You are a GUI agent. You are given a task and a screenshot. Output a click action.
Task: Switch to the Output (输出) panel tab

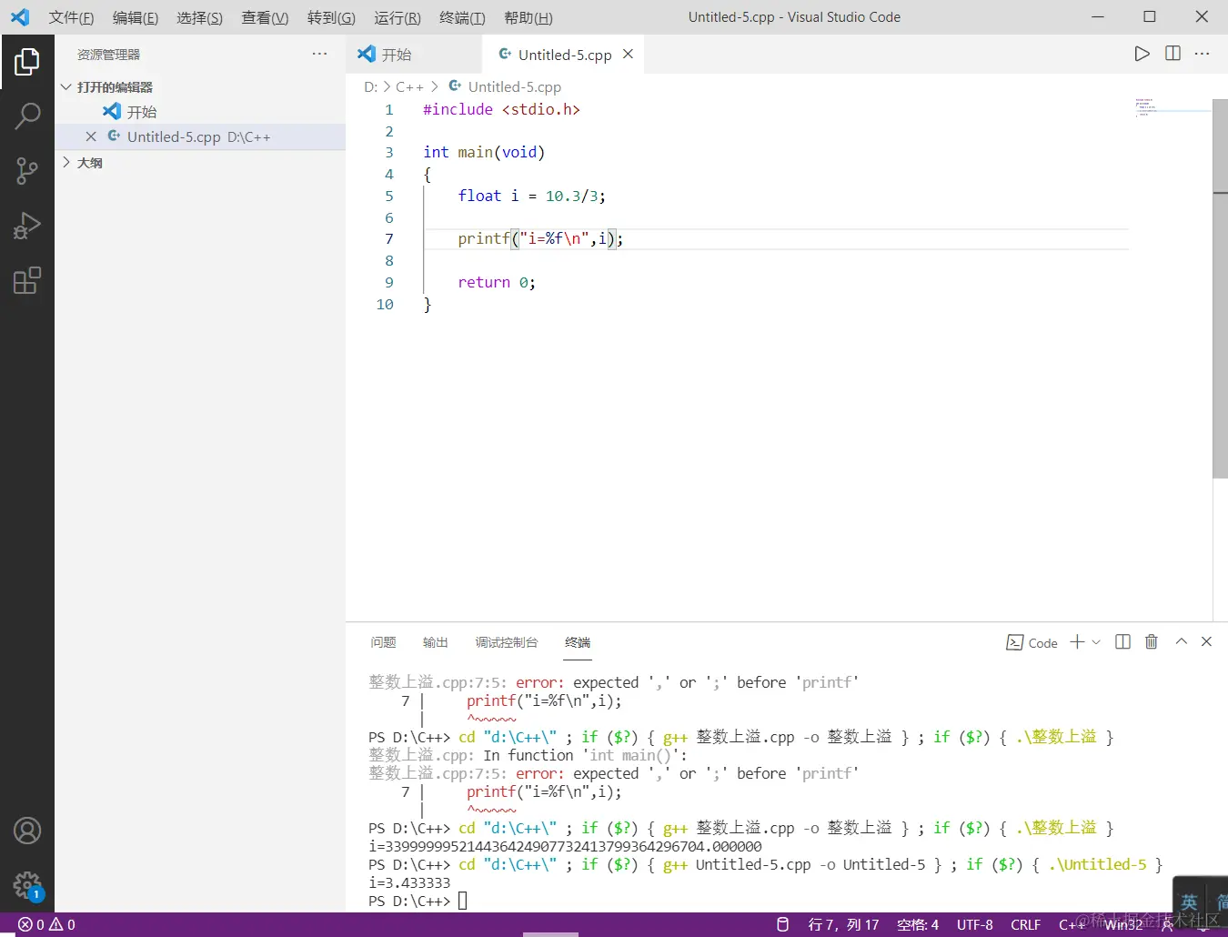tap(436, 642)
